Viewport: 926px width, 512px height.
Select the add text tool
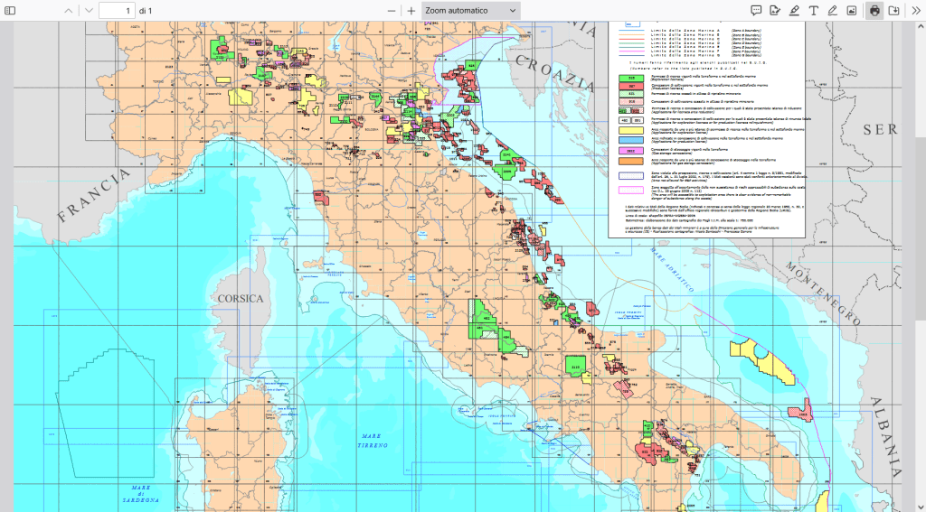point(813,11)
